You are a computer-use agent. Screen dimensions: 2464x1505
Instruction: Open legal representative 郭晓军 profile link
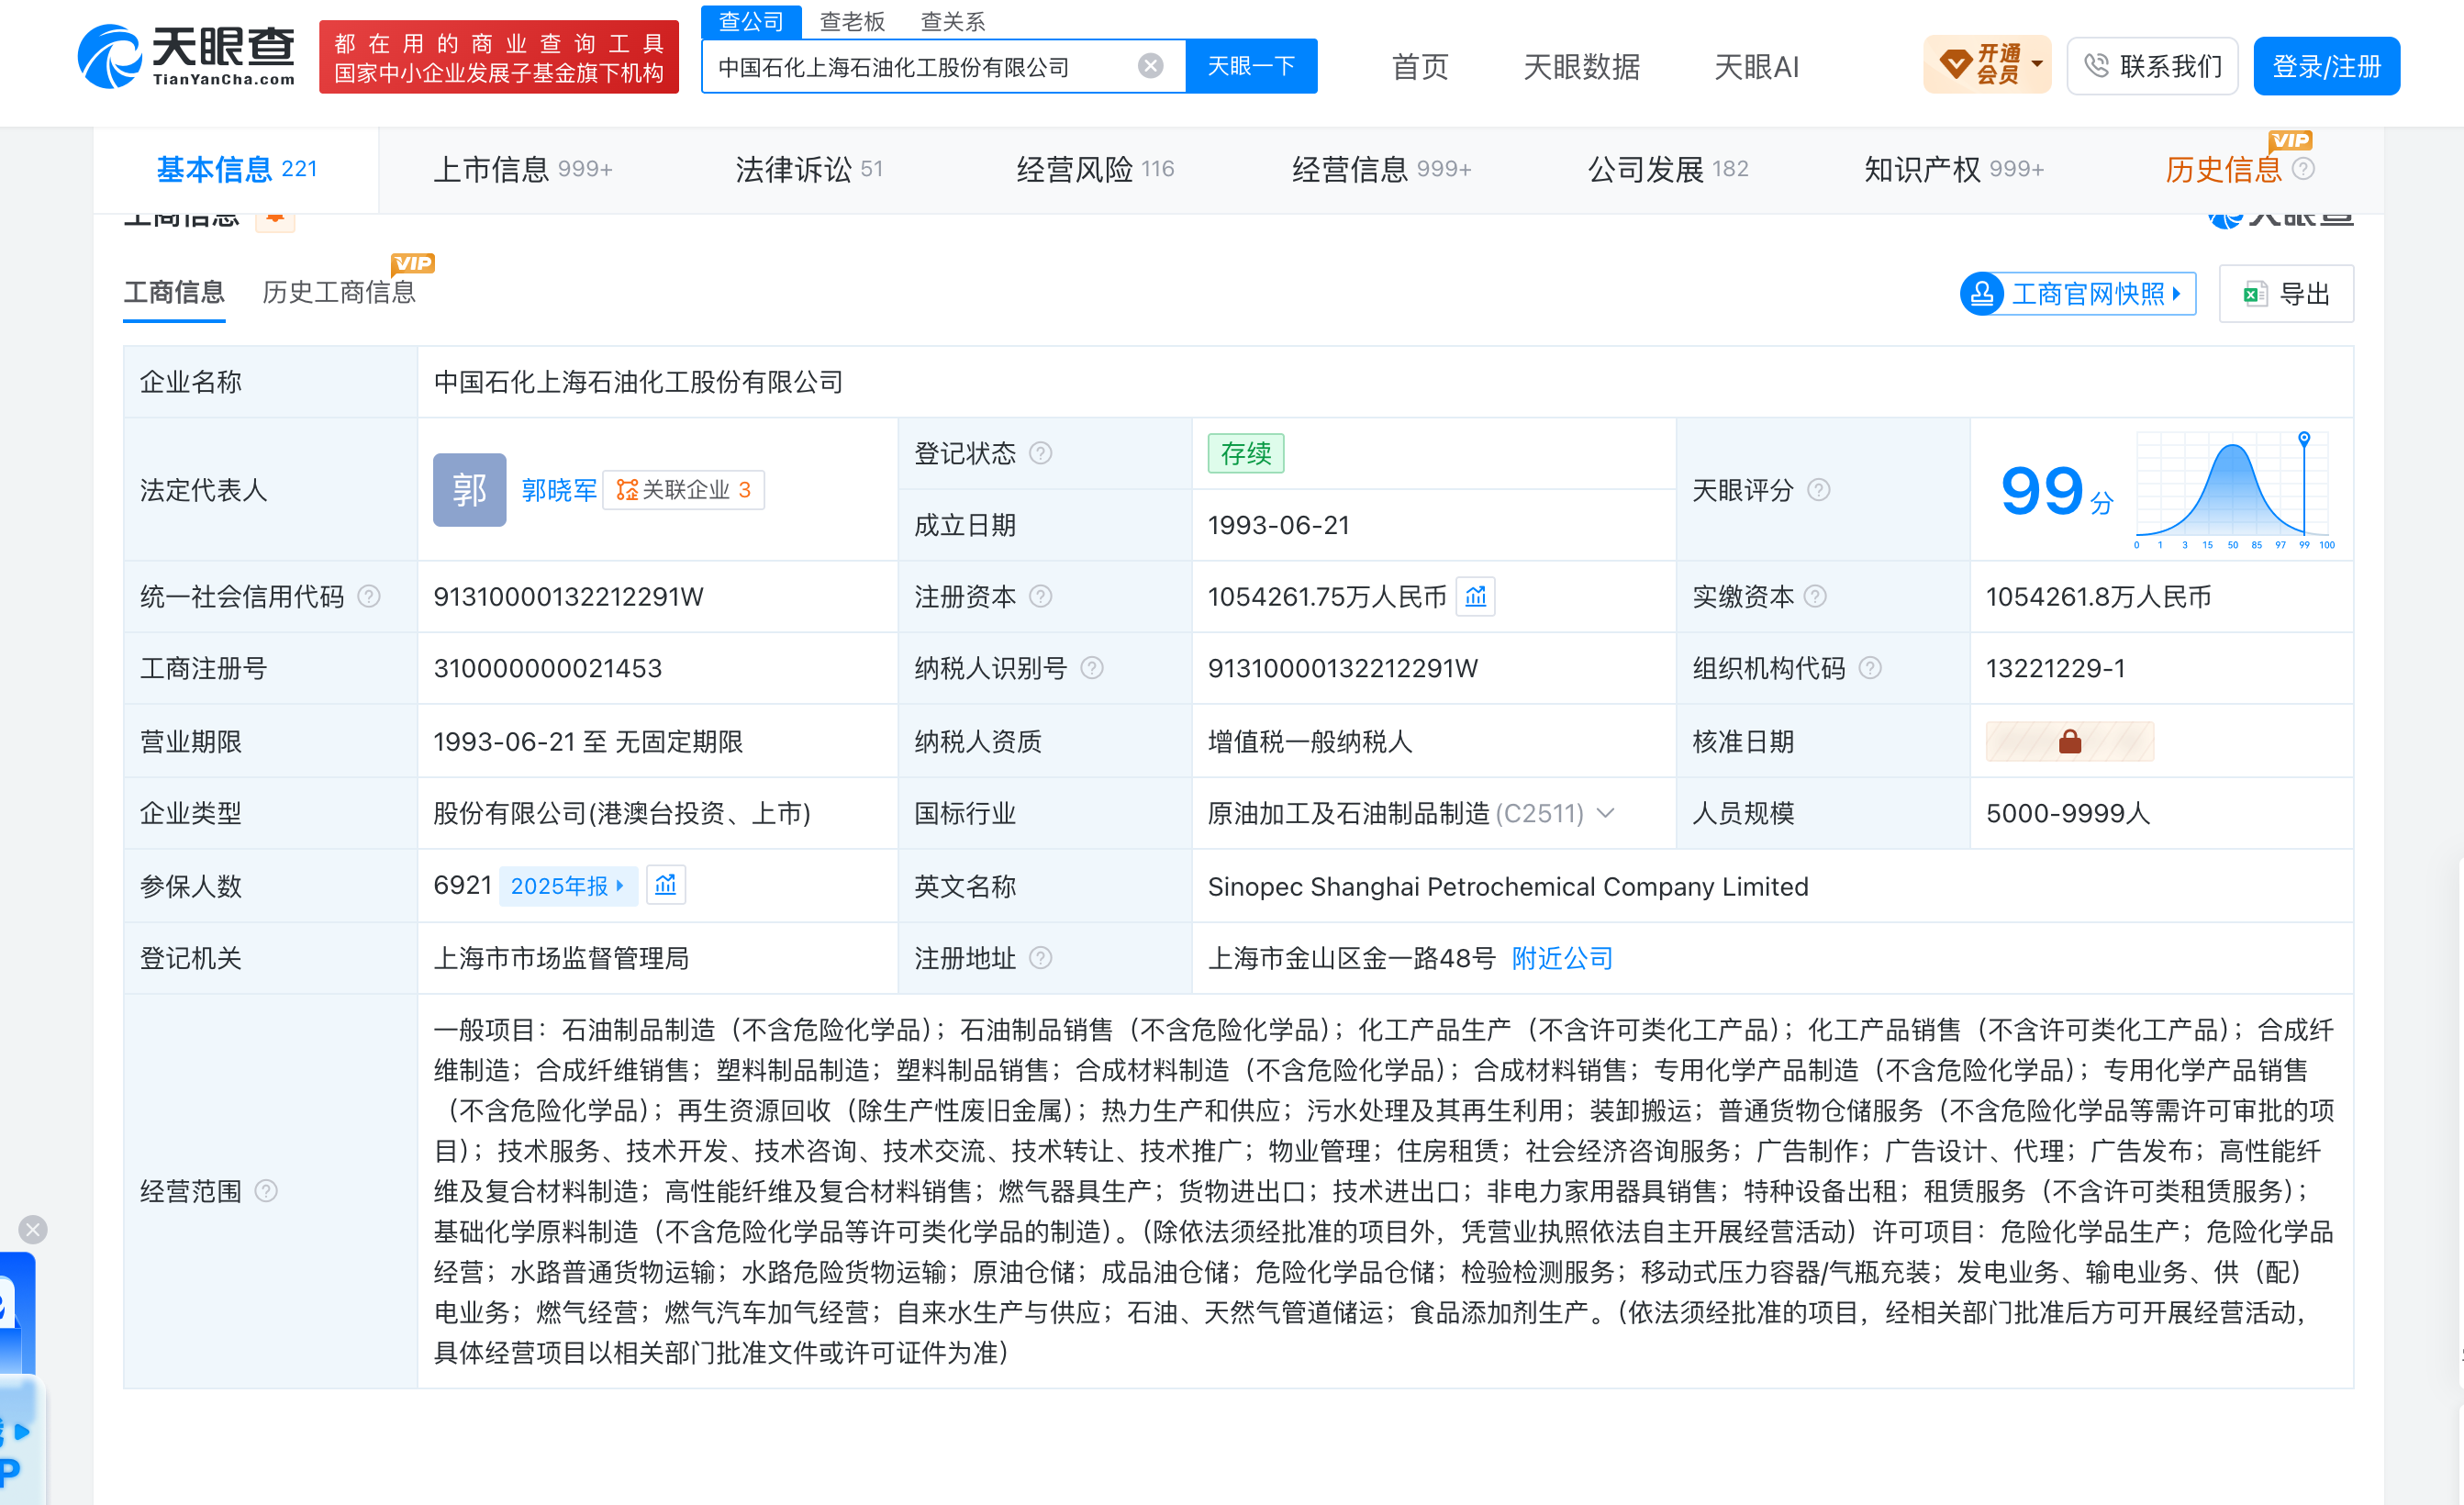(x=559, y=489)
